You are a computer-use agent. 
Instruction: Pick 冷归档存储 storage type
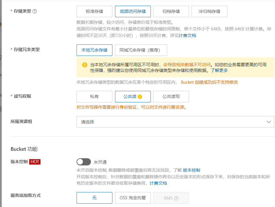click(x=209, y=11)
